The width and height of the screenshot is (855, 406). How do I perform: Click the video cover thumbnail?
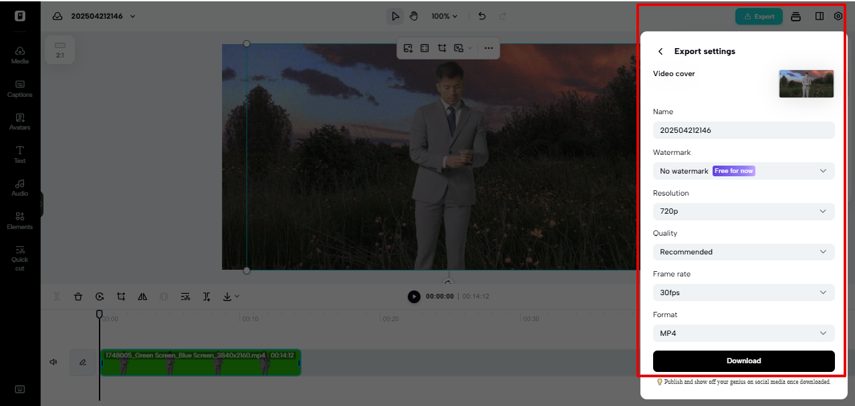[x=806, y=83]
